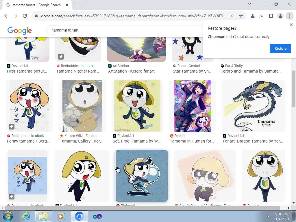Screen dimensions: 296x222
Task: Open Tamama holding soccer ball thumbnail
Action: (x=82, y=106)
